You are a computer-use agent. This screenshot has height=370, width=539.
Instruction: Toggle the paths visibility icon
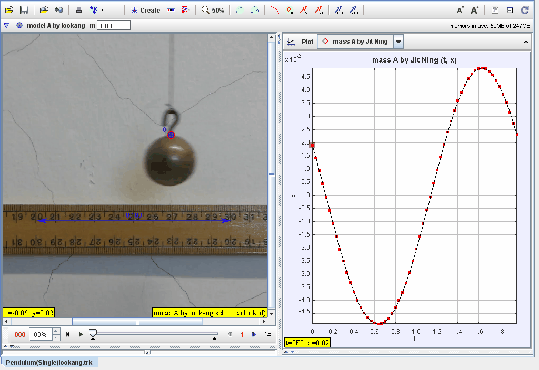(274, 10)
